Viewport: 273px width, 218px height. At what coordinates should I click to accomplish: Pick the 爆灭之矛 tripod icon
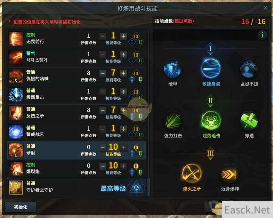pos(192,174)
